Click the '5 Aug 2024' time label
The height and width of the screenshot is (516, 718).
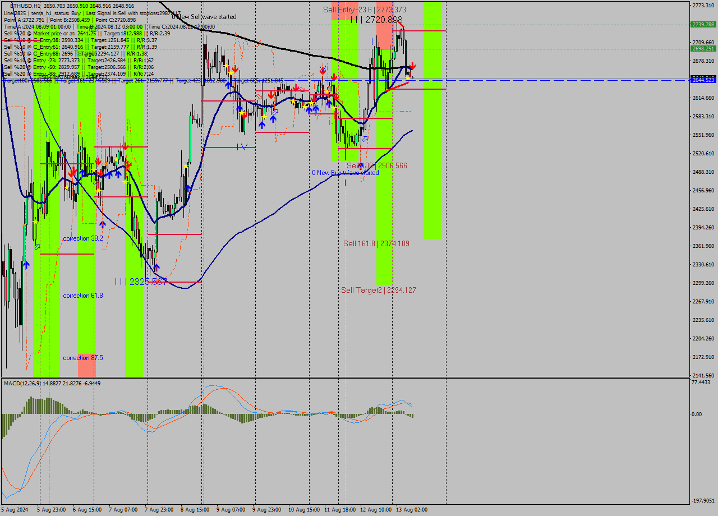click(14, 510)
